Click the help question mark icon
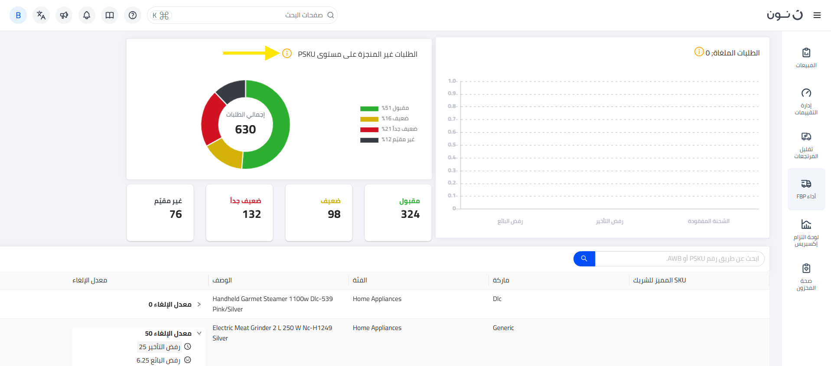 [133, 16]
